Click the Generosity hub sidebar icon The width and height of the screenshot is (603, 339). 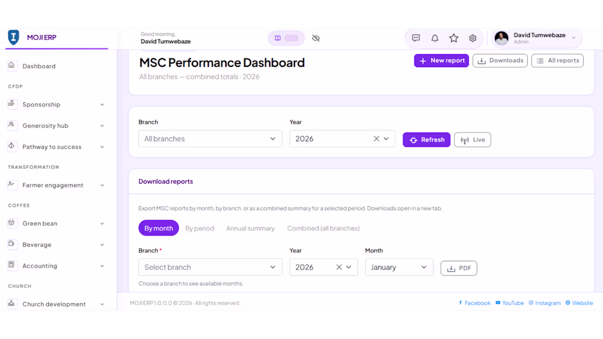(x=12, y=125)
